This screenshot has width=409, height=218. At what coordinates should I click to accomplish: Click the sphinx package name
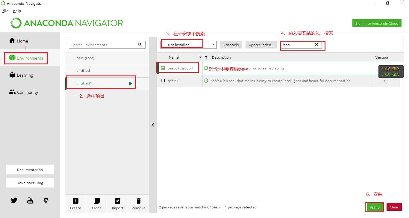pyautogui.click(x=173, y=81)
